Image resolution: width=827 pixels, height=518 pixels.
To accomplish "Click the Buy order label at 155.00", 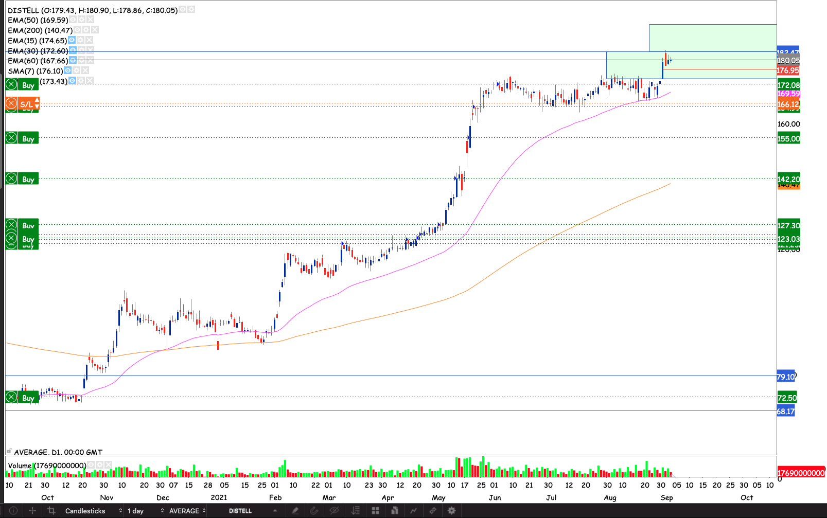I will pyautogui.click(x=28, y=138).
